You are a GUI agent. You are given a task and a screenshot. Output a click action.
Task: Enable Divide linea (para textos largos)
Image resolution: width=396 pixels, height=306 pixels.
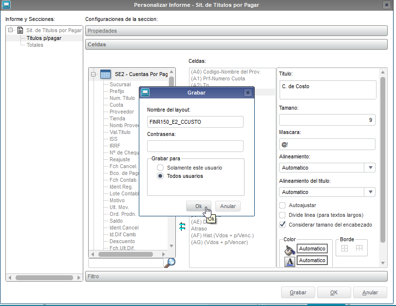pyautogui.click(x=283, y=215)
